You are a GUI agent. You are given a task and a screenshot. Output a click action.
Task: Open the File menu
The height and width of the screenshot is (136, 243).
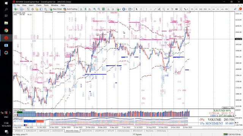[x=18, y=5]
